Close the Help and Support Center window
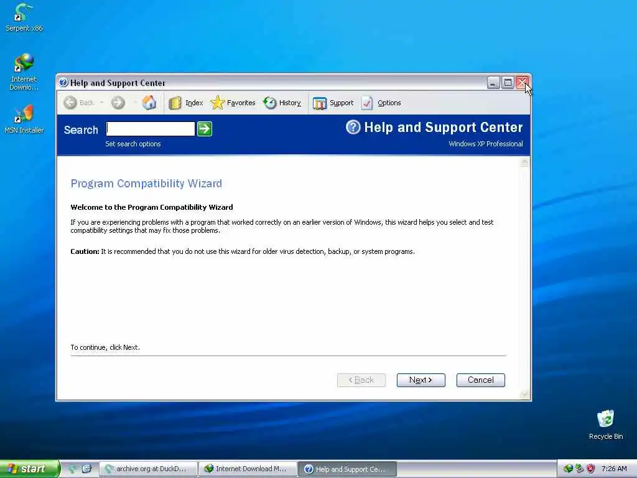This screenshot has width=637, height=478. [x=522, y=83]
